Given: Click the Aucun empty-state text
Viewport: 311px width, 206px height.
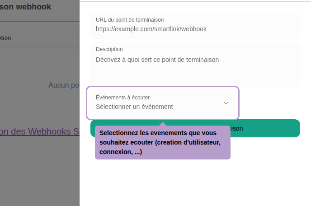Looking at the screenshot, I should (63, 85).
